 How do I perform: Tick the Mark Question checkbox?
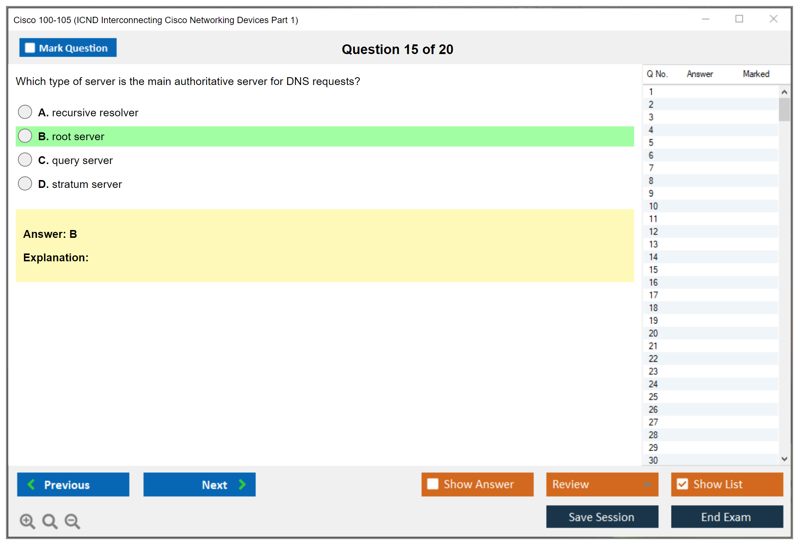[30, 48]
